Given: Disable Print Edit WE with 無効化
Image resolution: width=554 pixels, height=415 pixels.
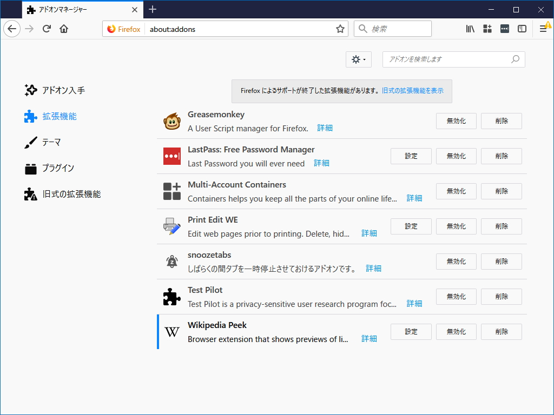Looking at the screenshot, I should point(456,226).
